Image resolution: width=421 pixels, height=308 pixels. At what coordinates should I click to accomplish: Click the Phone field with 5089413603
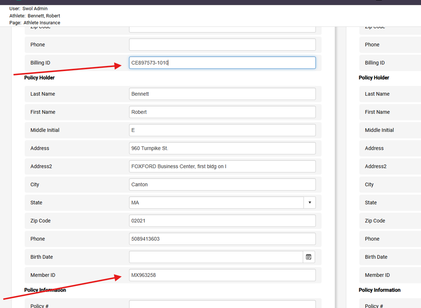[222, 239]
